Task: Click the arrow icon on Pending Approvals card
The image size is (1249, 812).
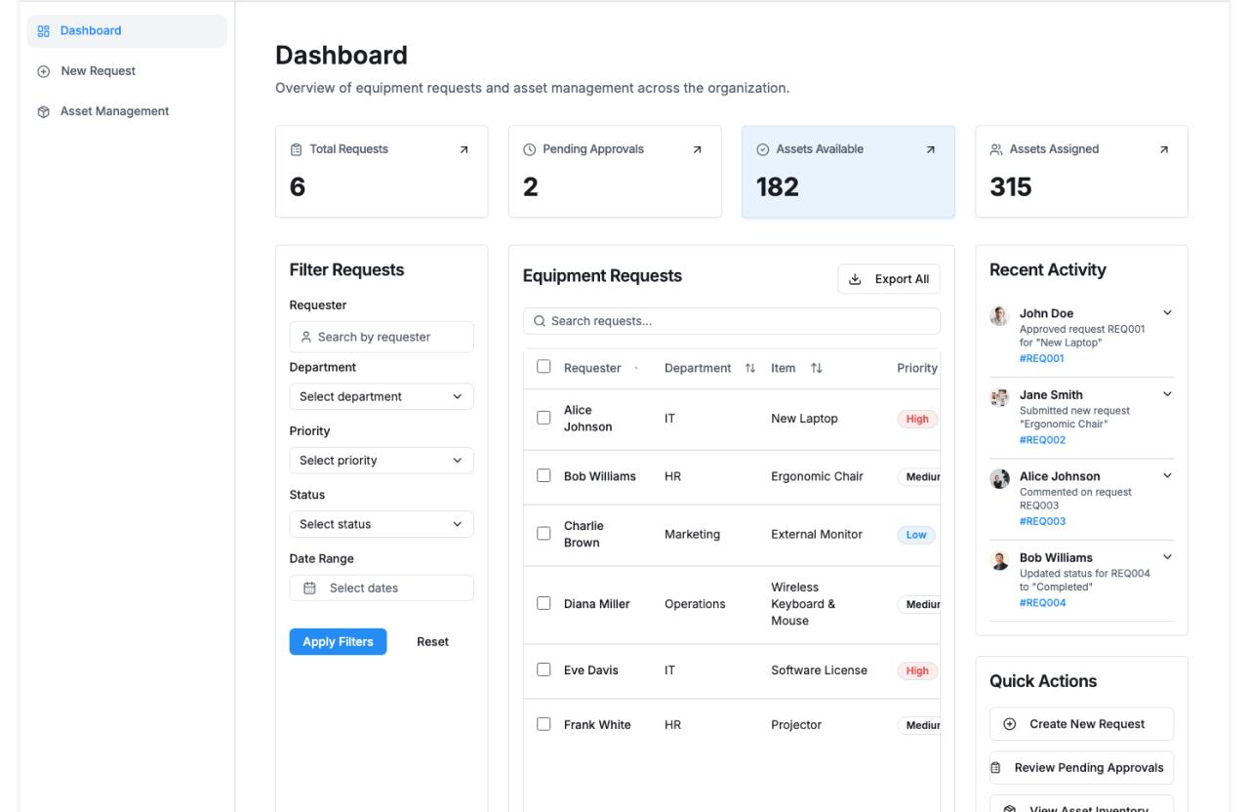Action: coord(697,149)
